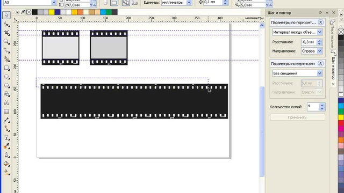Select the Text tool
This screenshot has height=193, width=344.
[6, 102]
